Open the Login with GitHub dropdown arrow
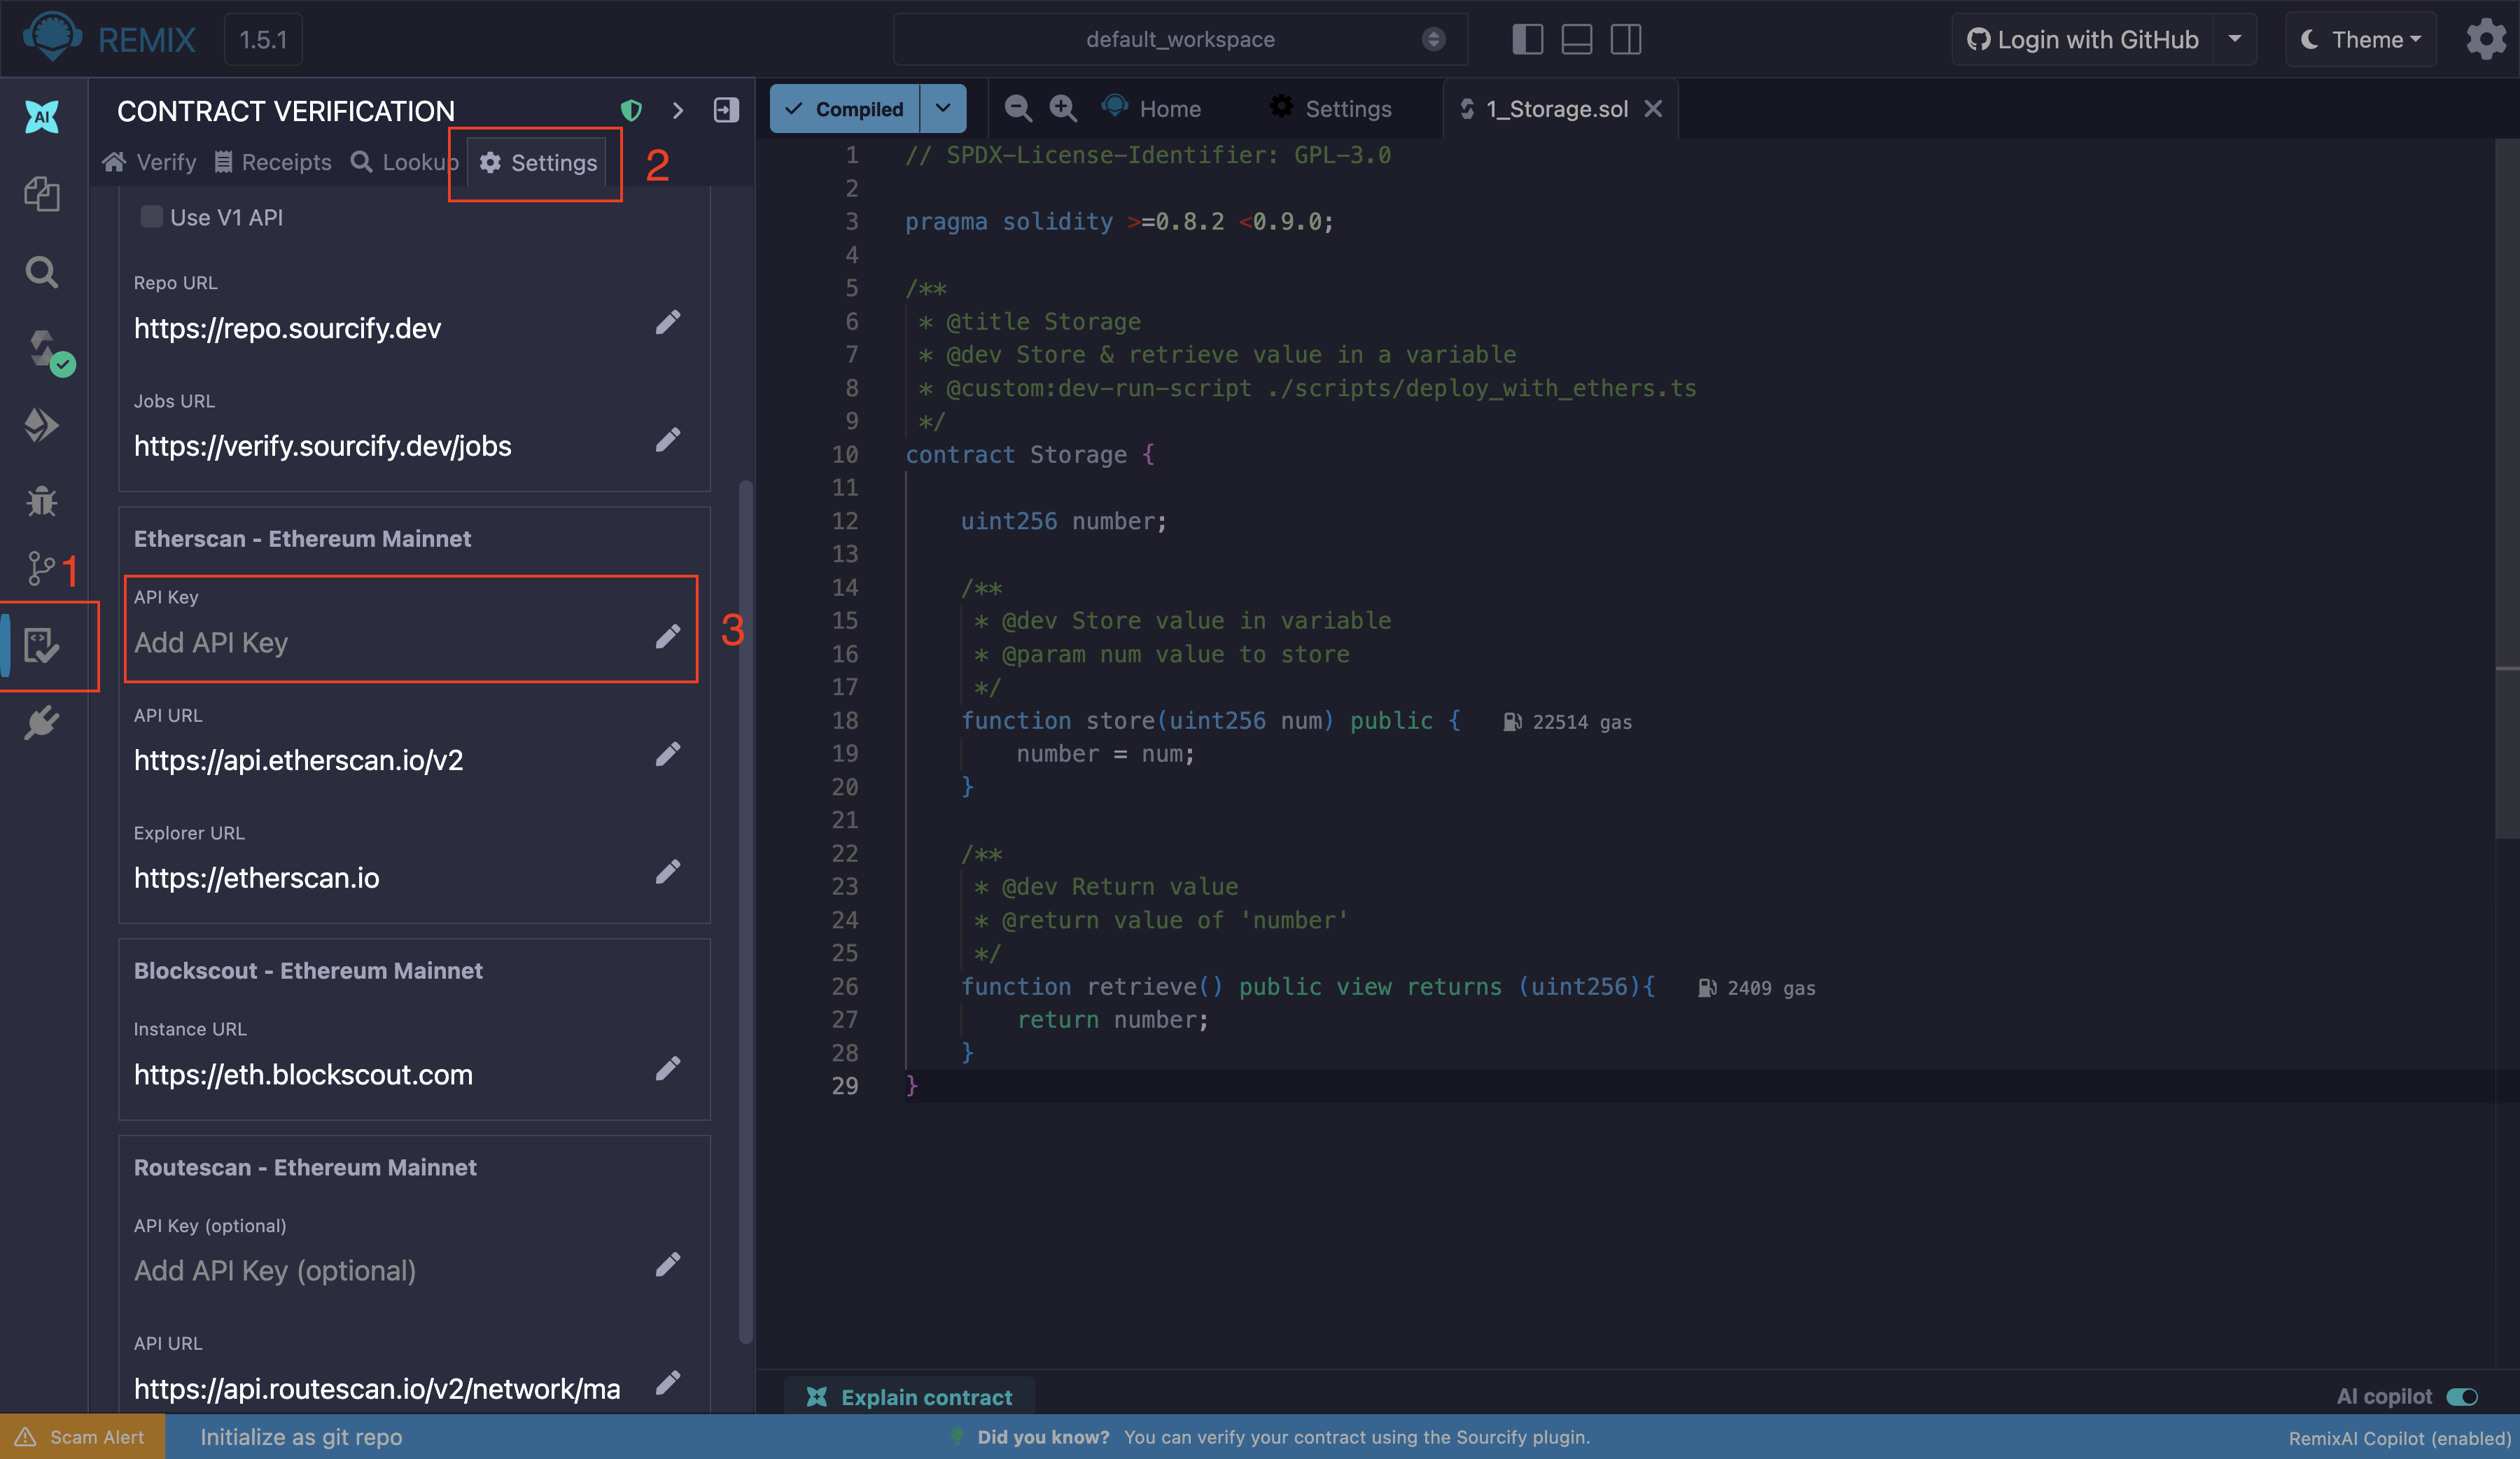Image resolution: width=2520 pixels, height=1459 pixels. click(2234, 39)
